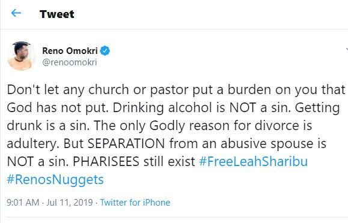Click the word PHARISEES in the tweet
Image resolution: width=348 pixels, height=223 pixels.
click(106, 161)
